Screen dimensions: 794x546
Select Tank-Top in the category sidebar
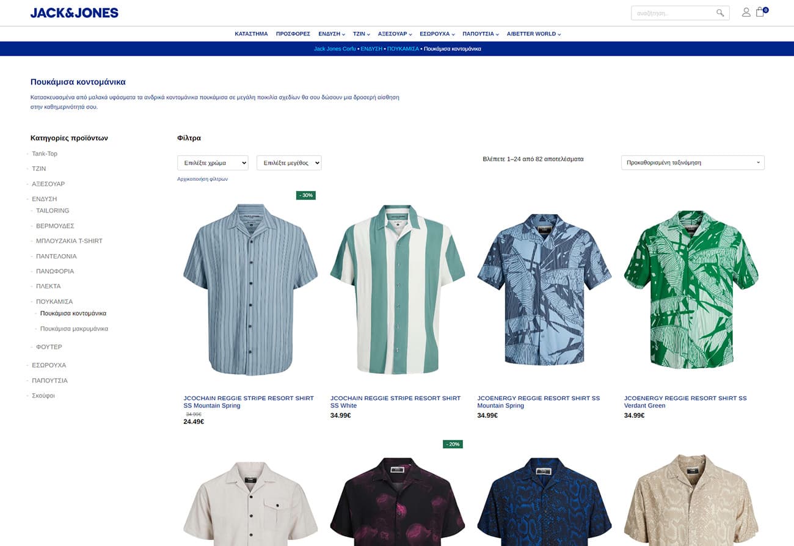point(45,154)
